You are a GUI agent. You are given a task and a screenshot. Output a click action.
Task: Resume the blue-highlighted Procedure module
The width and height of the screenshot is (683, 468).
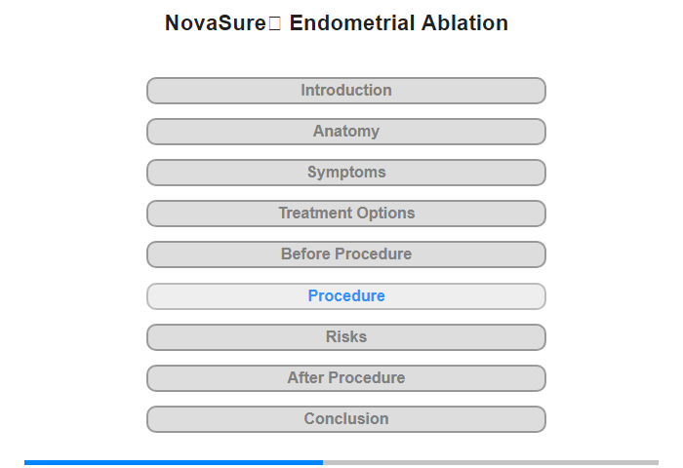tap(346, 296)
